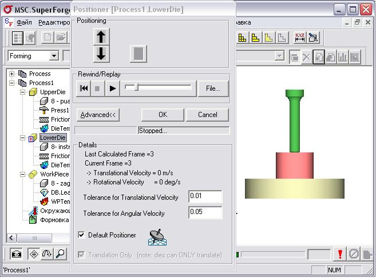Click the magnifier zoom icon
Screen dimensions: 376x278
point(60,254)
